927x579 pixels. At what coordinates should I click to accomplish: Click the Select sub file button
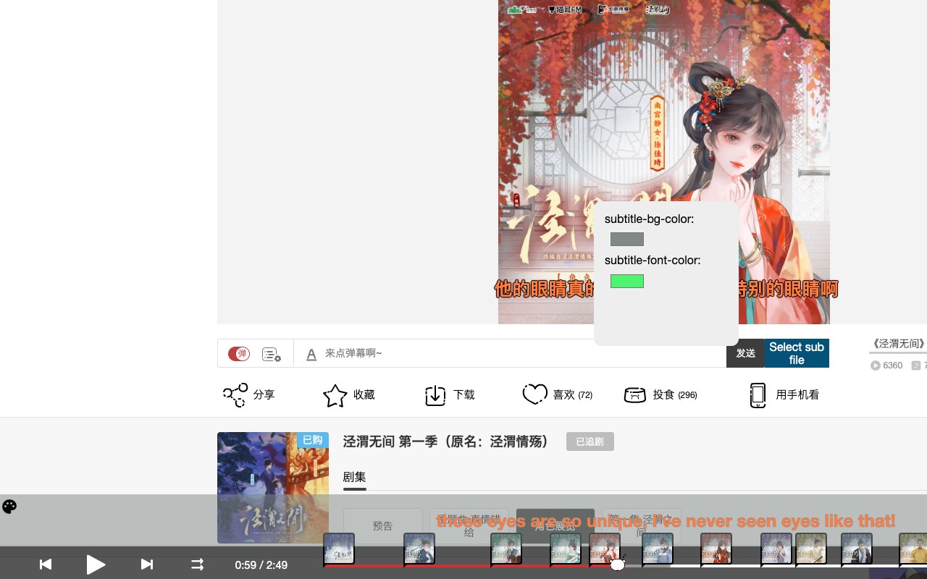click(797, 353)
